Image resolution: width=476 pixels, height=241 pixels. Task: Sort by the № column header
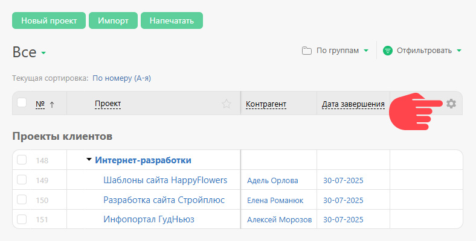pyautogui.click(x=40, y=104)
